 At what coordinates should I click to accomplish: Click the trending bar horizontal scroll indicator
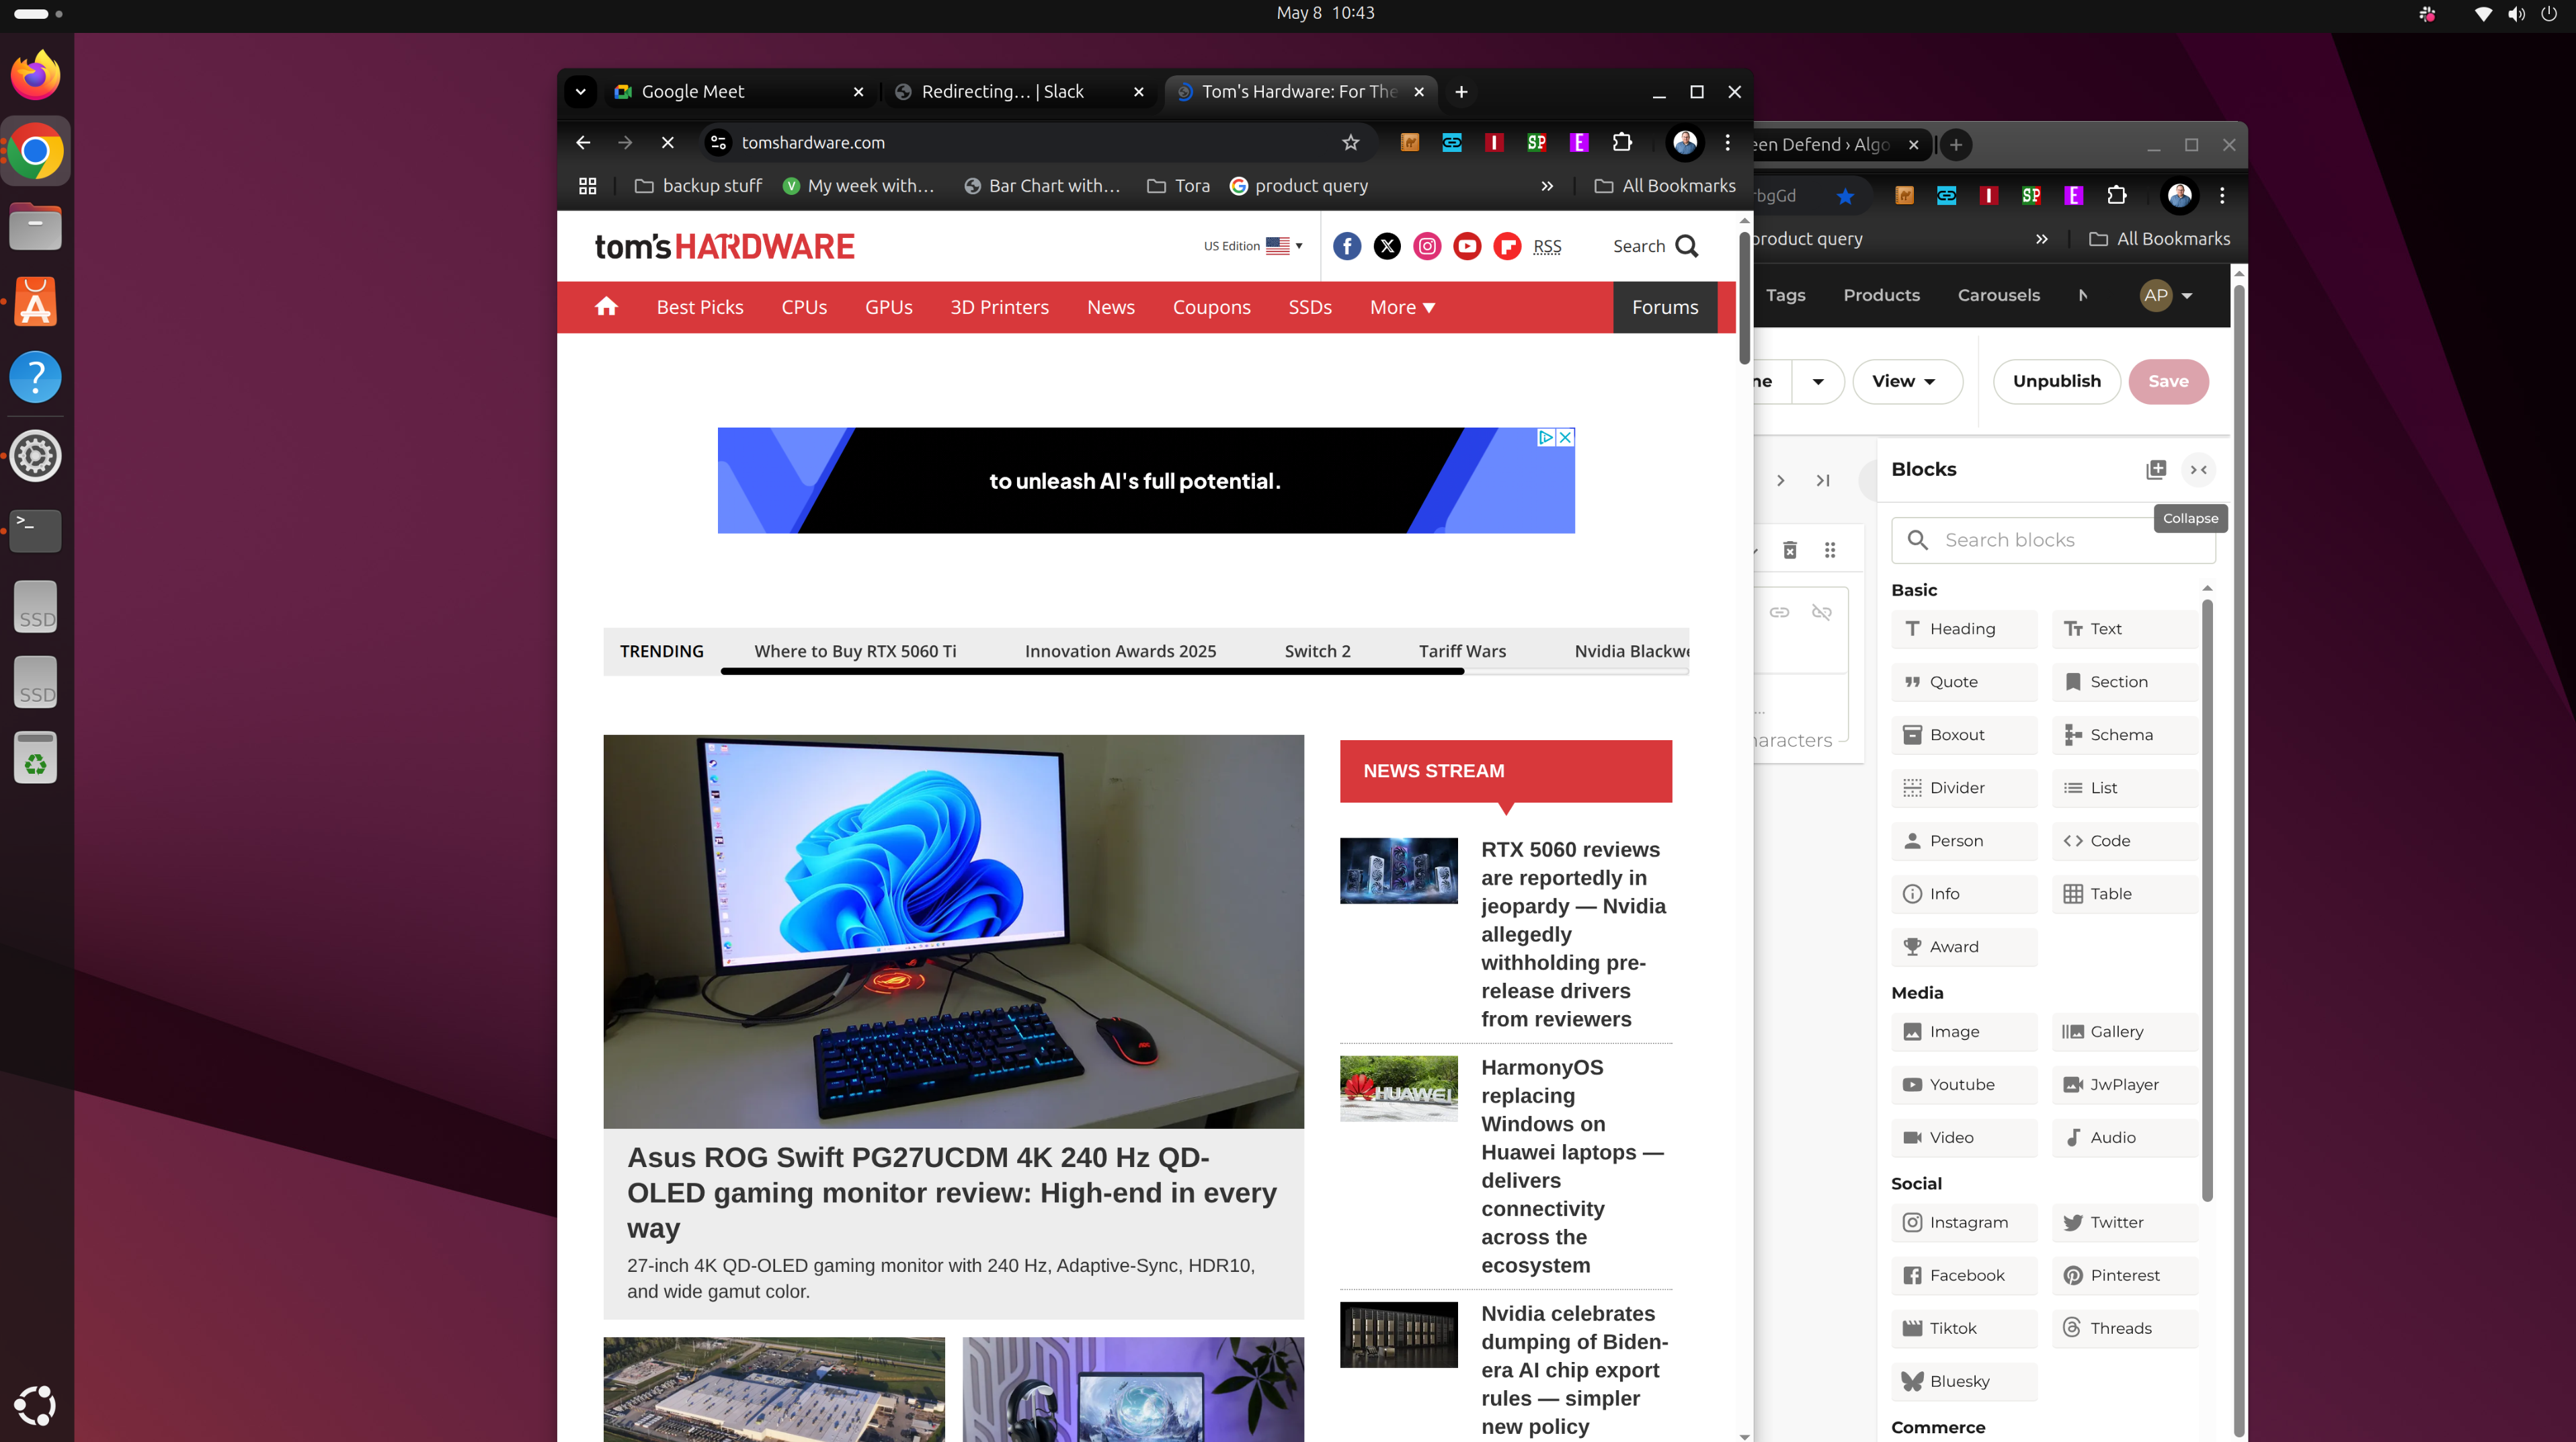point(1092,672)
